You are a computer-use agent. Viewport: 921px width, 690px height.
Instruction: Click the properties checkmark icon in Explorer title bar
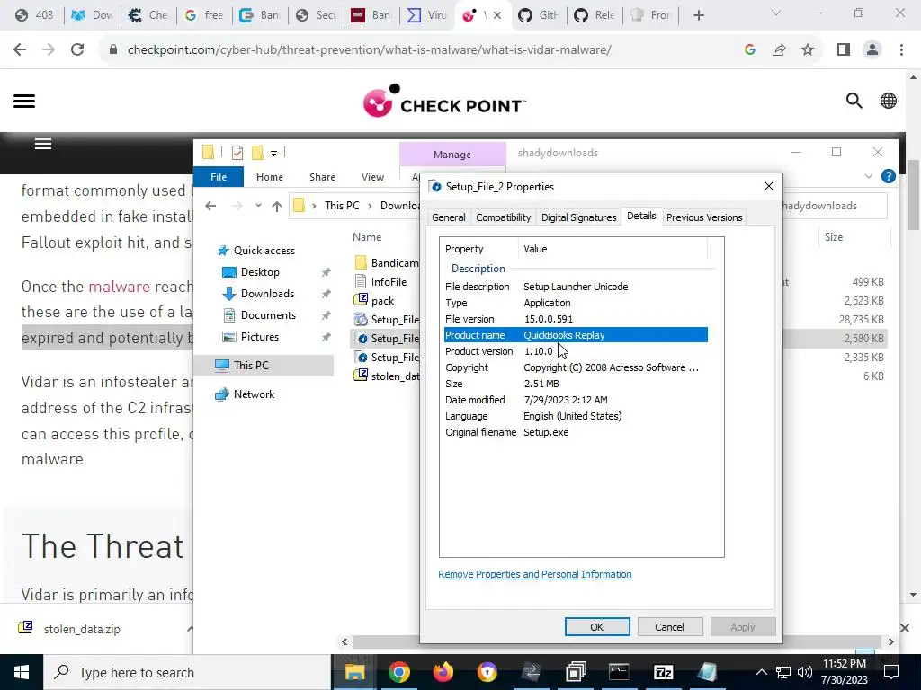(x=237, y=153)
